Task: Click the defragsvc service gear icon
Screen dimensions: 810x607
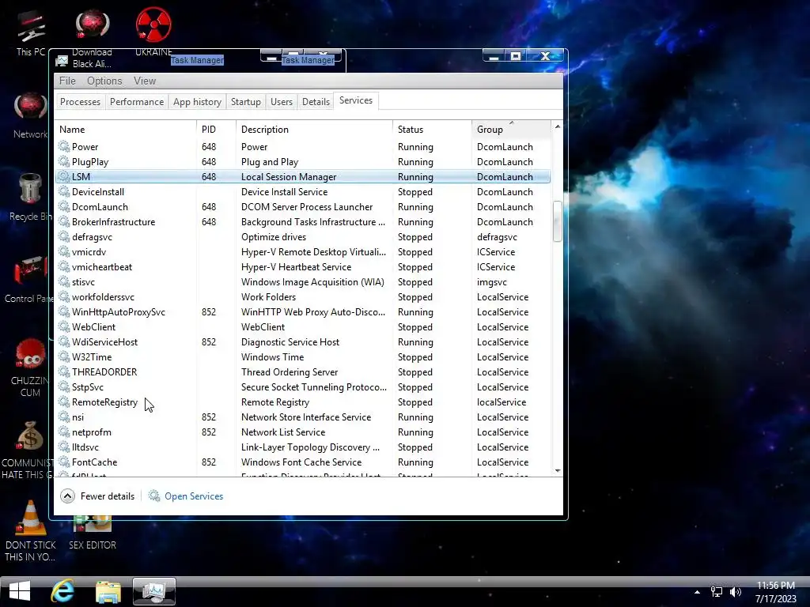Action: (x=63, y=236)
